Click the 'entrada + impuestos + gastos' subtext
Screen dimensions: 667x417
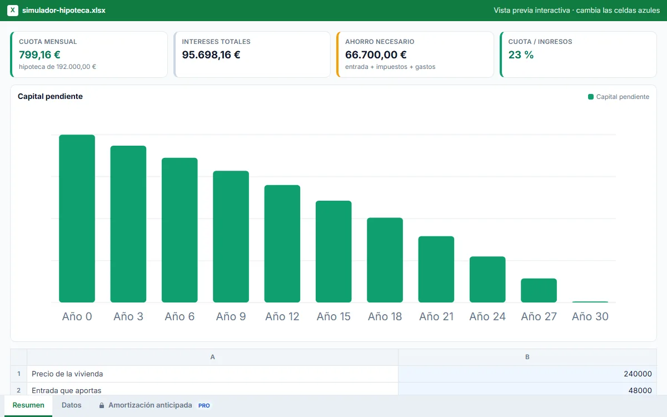point(390,67)
